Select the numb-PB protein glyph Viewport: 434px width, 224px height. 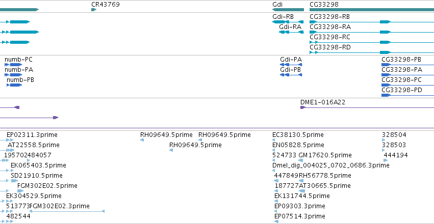[x=14, y=85]
